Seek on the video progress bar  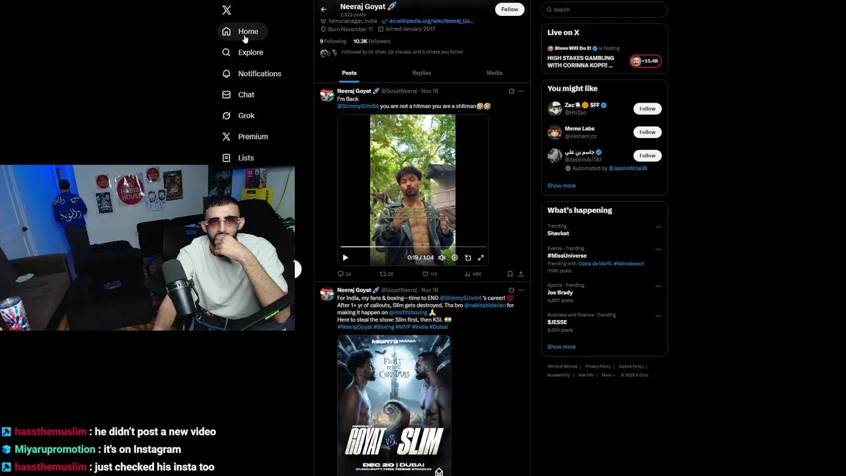coord(413,247)
